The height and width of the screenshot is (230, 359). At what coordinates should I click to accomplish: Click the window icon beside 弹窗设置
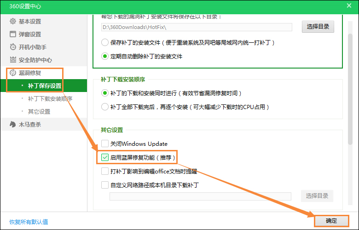point(13,34)
